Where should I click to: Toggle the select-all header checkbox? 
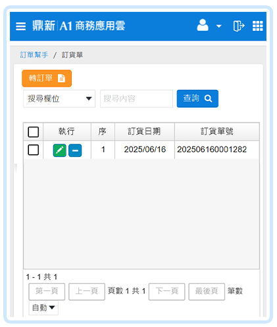34,132
